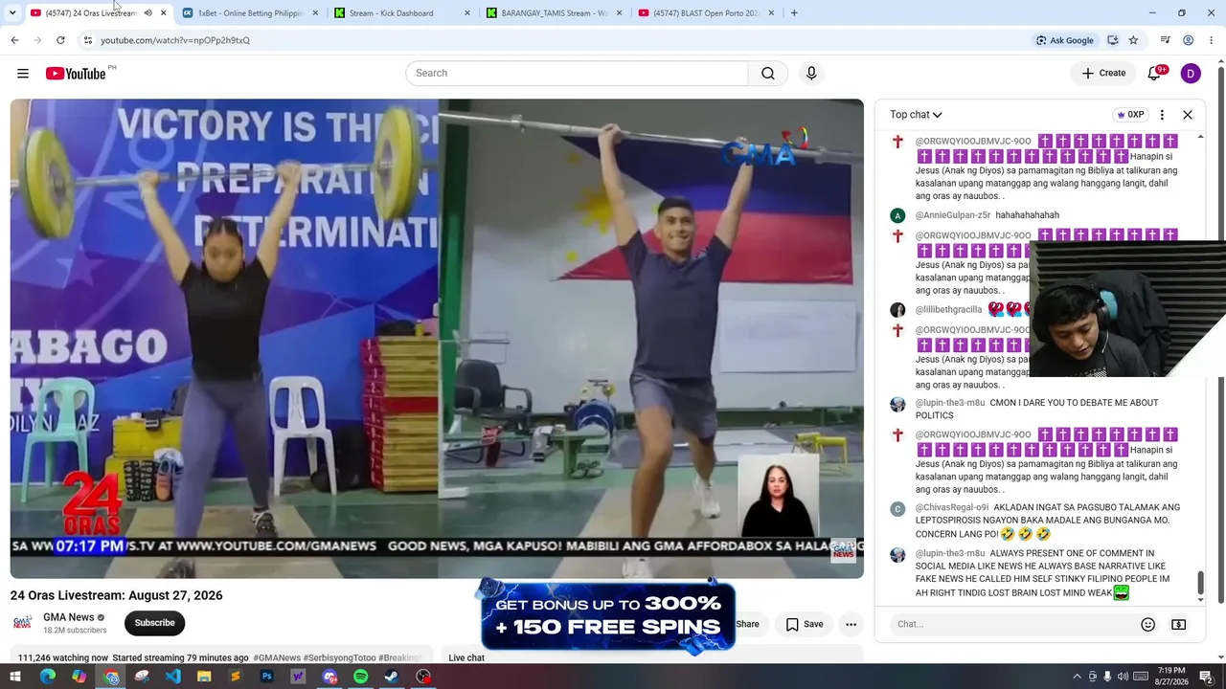Open the GMA News channel name link
Screen dimensions: 1226x689
pos(69,617)
